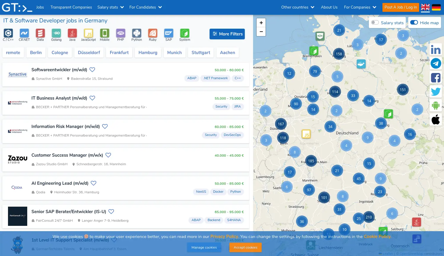Enable the Salary stats map toggle

pos(375,23)
